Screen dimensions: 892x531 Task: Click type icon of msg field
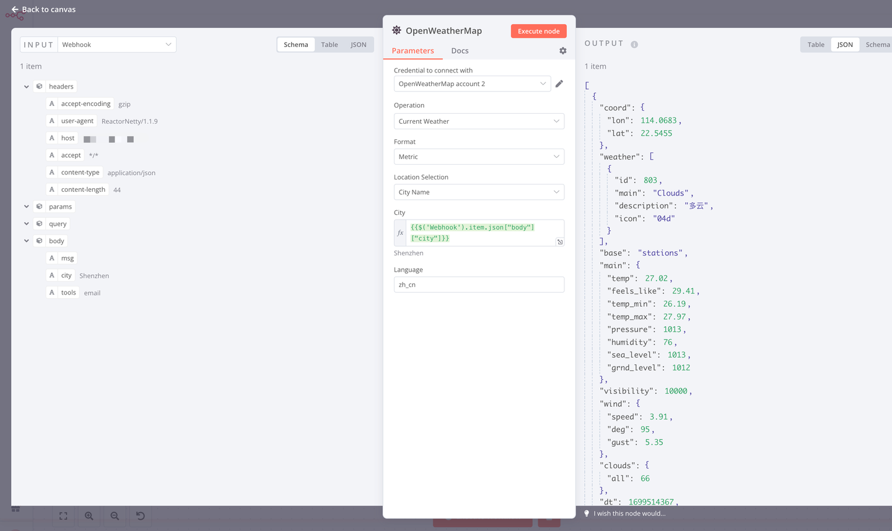[52, 258]
